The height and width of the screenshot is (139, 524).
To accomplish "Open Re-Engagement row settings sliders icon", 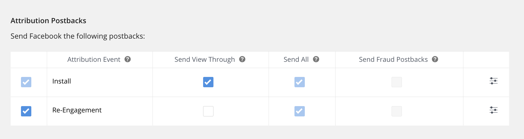I will [x=494, y=110].
